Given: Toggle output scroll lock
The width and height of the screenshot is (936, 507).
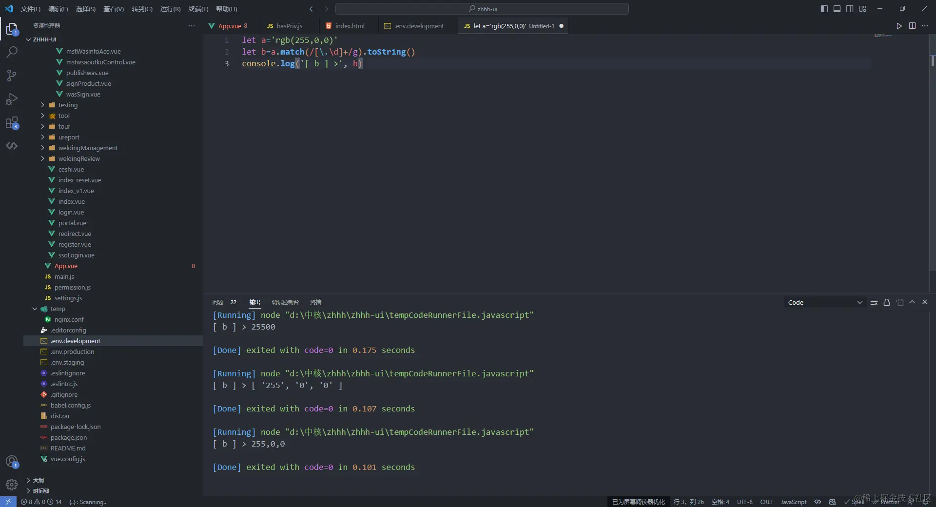Looking at the screenshot, I should (x=887, y=302).
